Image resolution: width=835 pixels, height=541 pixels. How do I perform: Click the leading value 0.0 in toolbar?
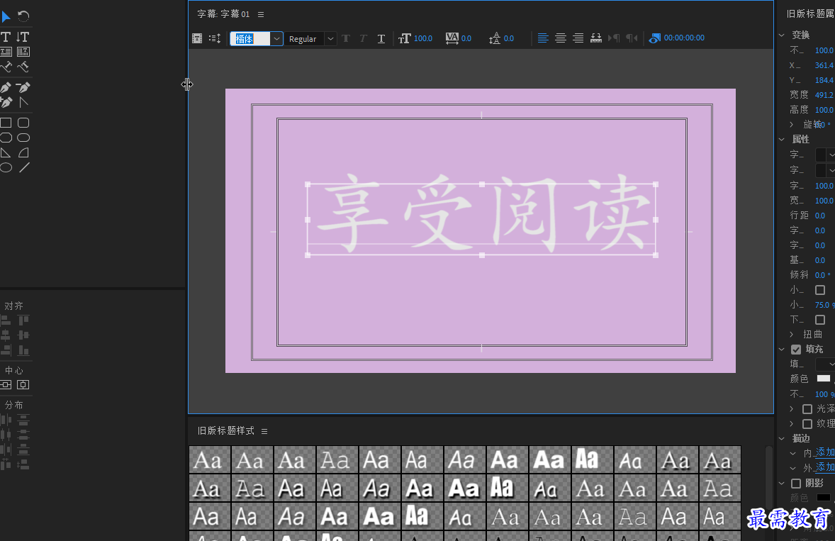(x=508, y=38)
